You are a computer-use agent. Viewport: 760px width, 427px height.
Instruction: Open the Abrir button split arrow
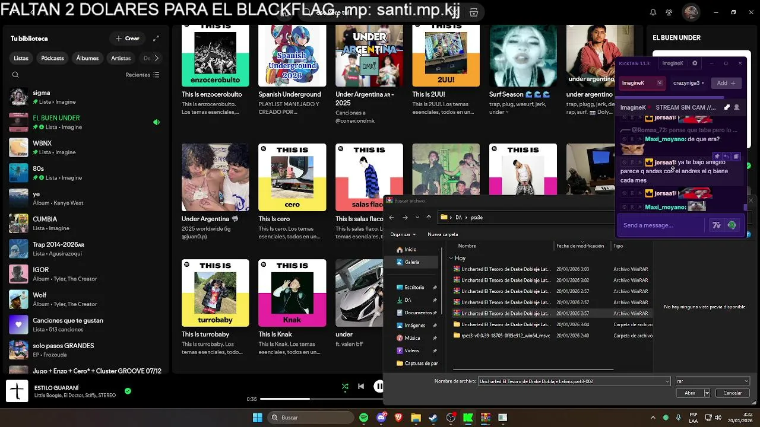(x=707, y=393)
